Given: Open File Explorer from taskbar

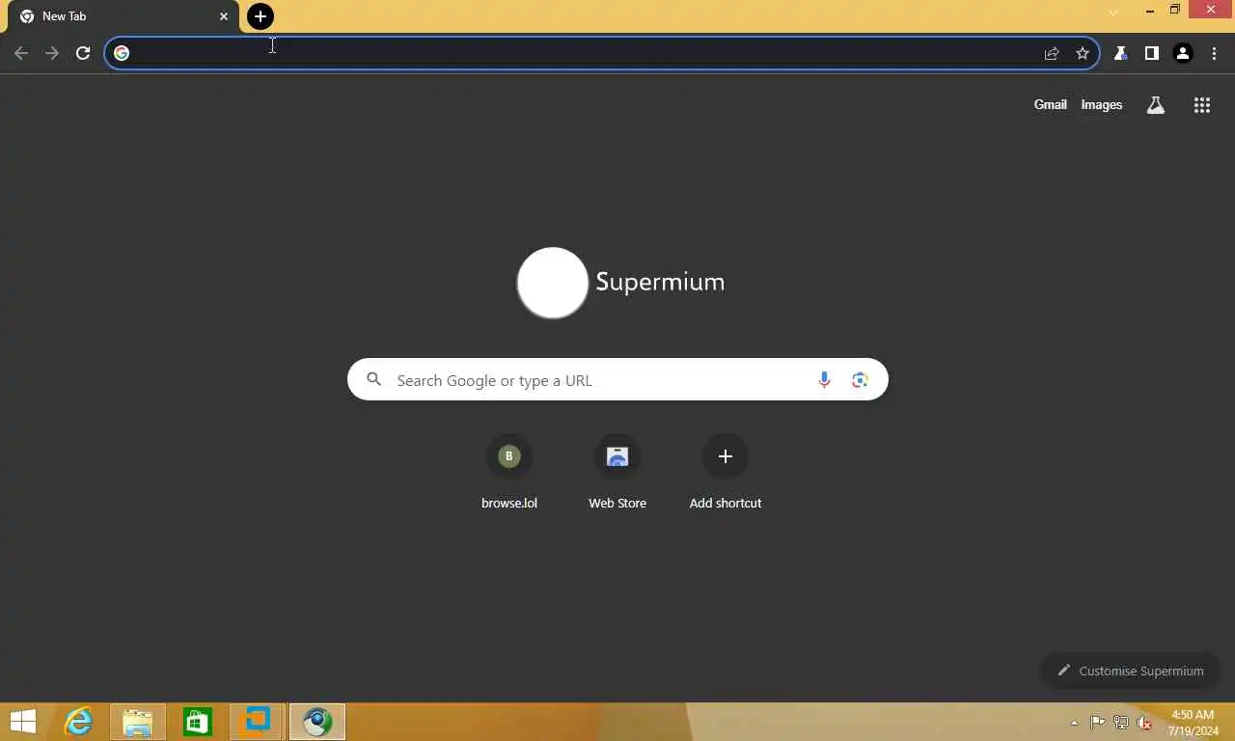Looking at the screenshot, I should click(138, 722).
